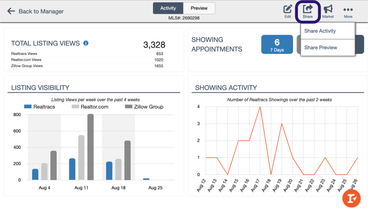The width and height of the screenshot is (368, 209).
Task: Toggle the Realtracs legend series
Action: pos(40,107)
